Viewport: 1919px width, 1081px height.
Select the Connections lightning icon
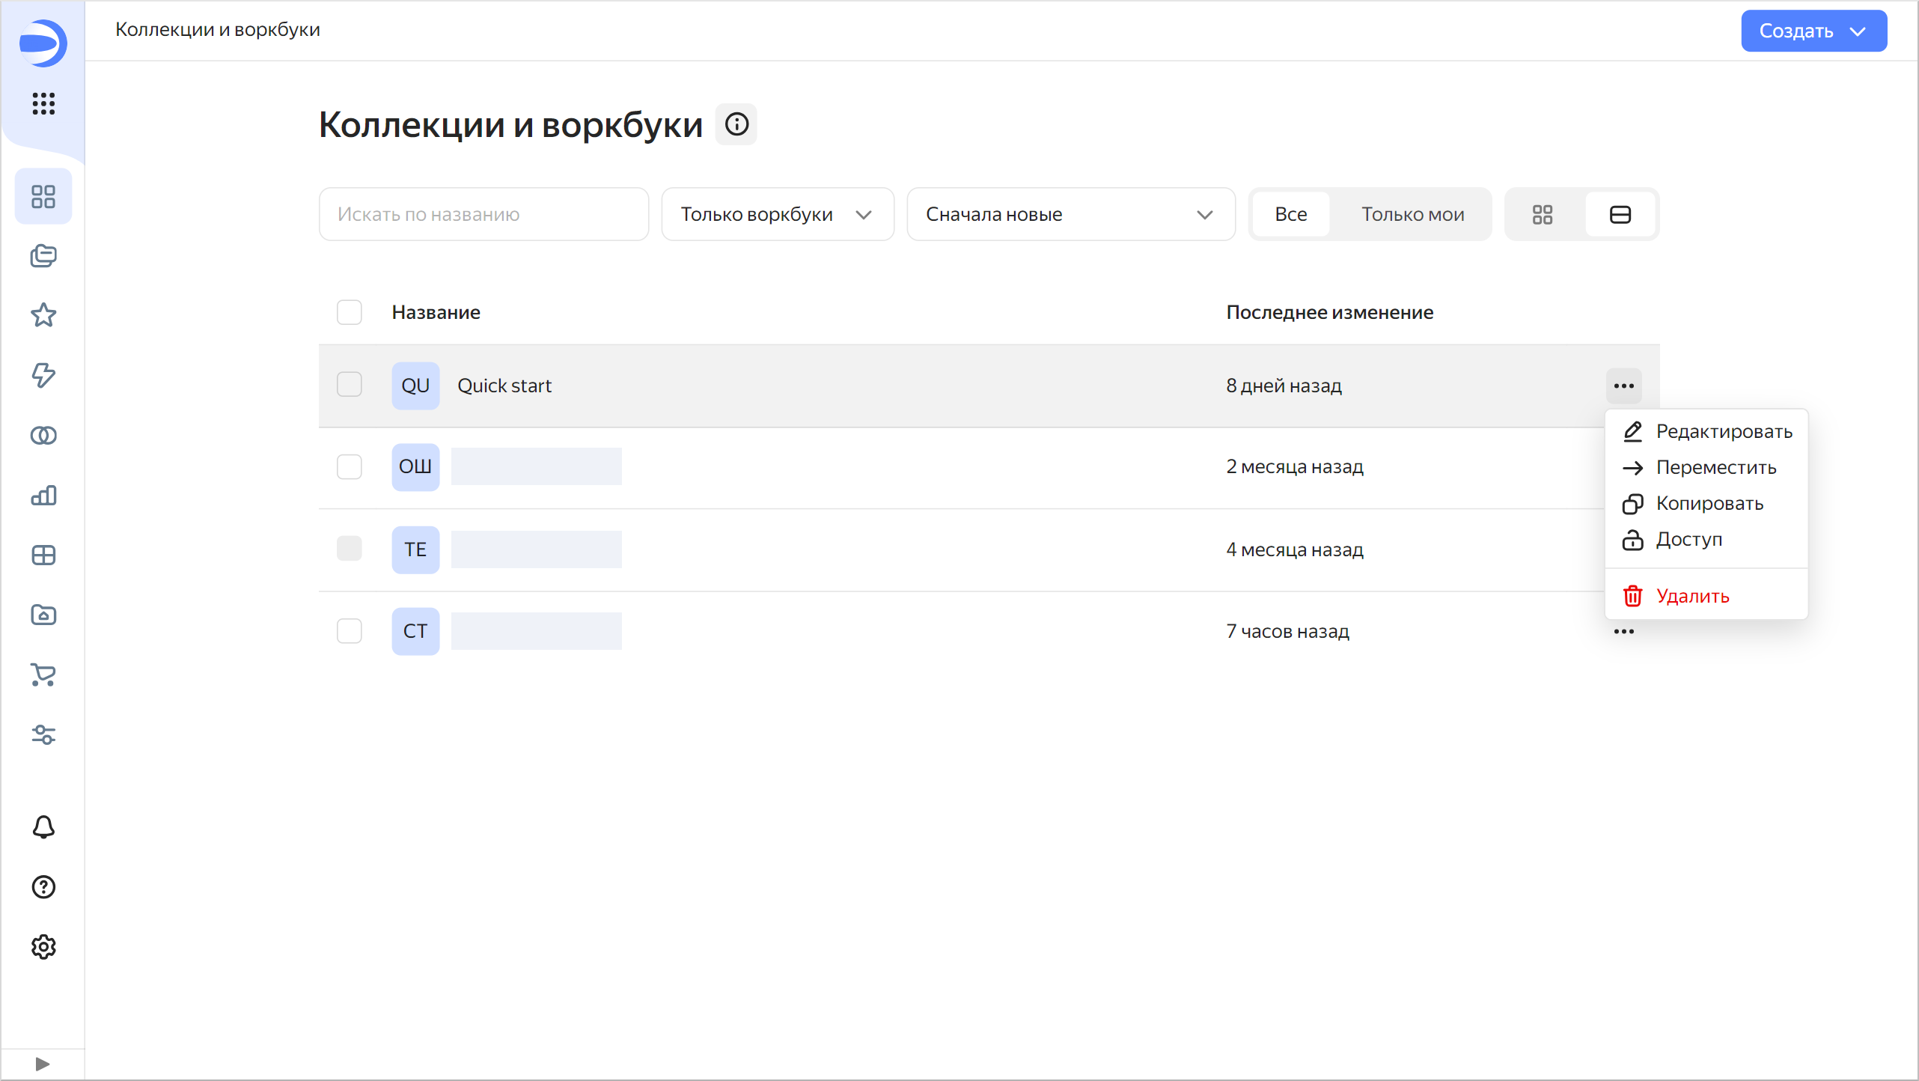pyautogui.click(x=43, y=376)
